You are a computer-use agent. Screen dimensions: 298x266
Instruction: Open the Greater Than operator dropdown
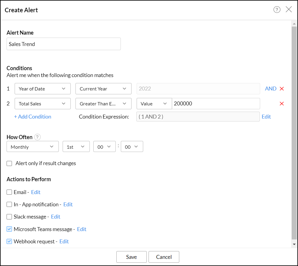[103, 104]
